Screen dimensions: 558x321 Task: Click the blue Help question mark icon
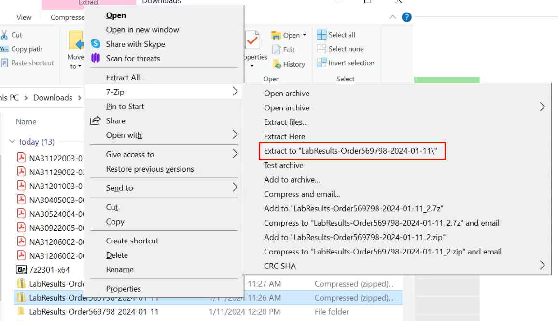[x=407, y=17]
